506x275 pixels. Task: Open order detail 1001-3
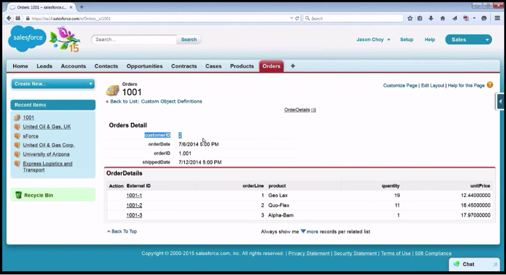coord(134,216)
